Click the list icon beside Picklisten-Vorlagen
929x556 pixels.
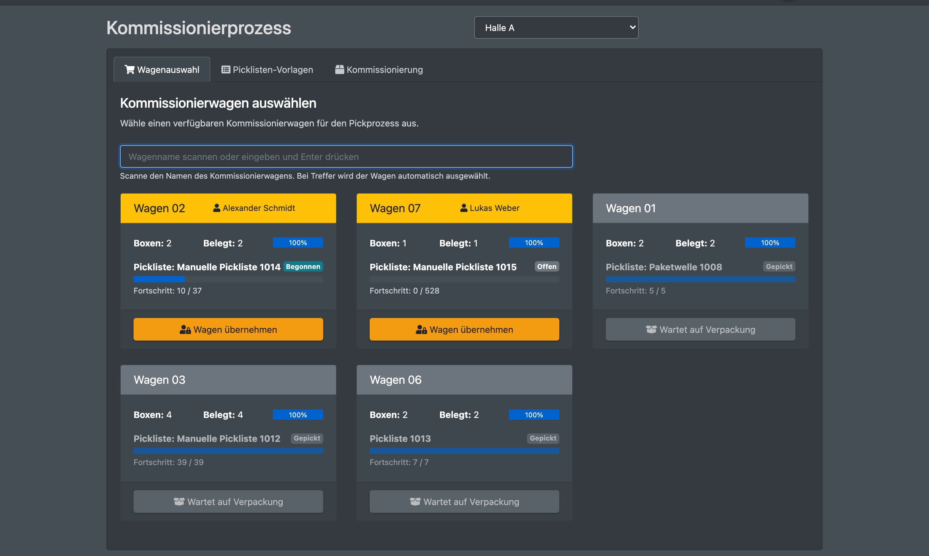(225, 69)
